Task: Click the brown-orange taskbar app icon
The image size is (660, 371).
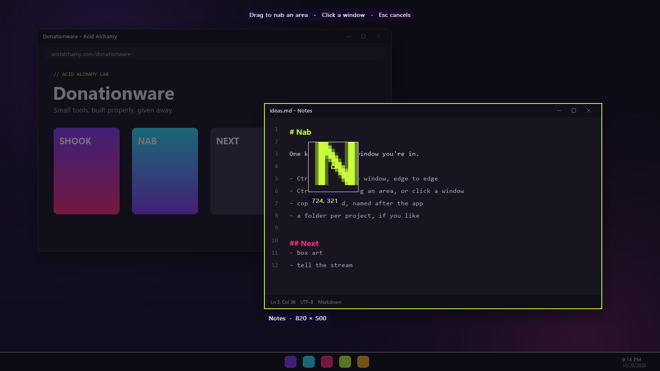Action: coord(363,362)
